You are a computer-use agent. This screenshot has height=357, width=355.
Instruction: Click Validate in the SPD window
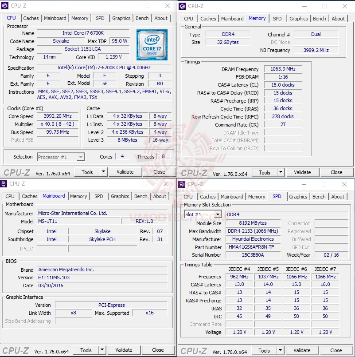pos(302,350)
